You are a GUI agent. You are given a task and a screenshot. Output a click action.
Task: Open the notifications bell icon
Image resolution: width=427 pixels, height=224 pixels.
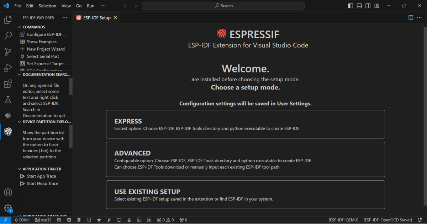tap(420, 220)
